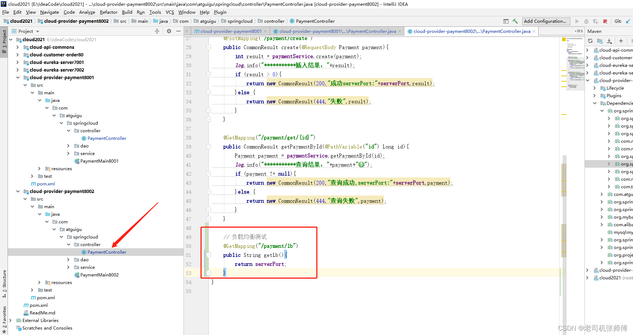Close the cloud-provider-payment8001 pom tab
Image resolution: width=633 pixels, height=335 pixels.
click(x=266, y=31)
